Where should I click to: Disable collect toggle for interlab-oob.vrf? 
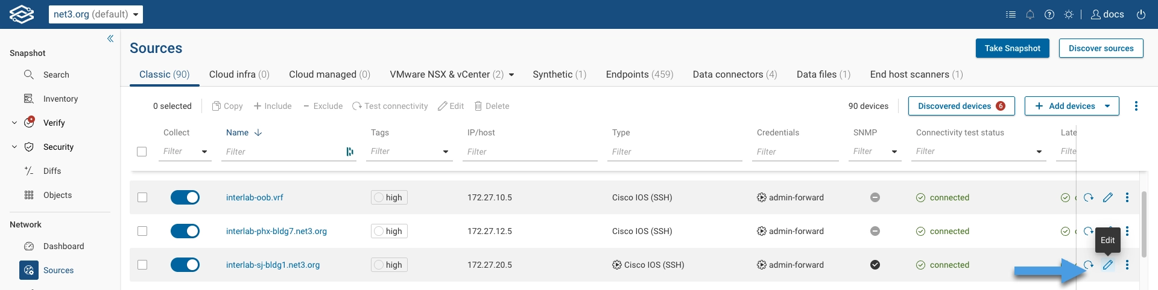pyautogui.click(x=185, y=197)
